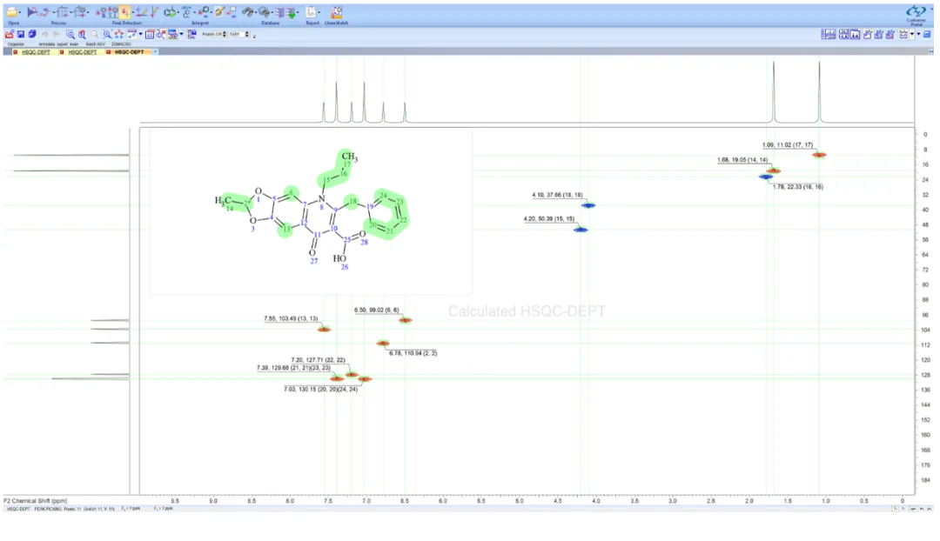Open the Batch ASV menu item
Image resolution: width=940 pixels, height=541 pixels.
(x=96, y=43)
